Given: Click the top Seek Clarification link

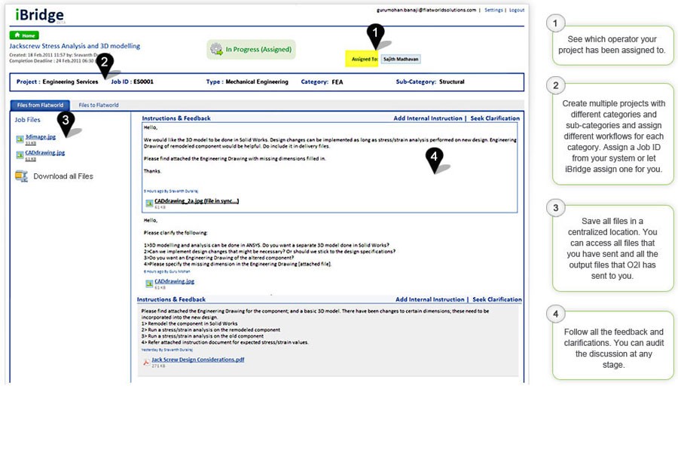Looking at the screenshot, I should pos(495,118).
